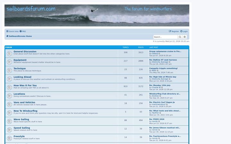This screenshot has height=144, width=231.
Task: Open the Wave Sailing forum
Action: pyautogui.click(x=21, y=119)
